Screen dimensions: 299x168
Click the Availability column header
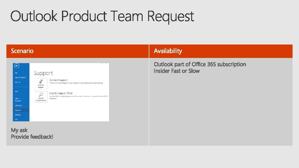pyautogui.click(x=221, y=51)
